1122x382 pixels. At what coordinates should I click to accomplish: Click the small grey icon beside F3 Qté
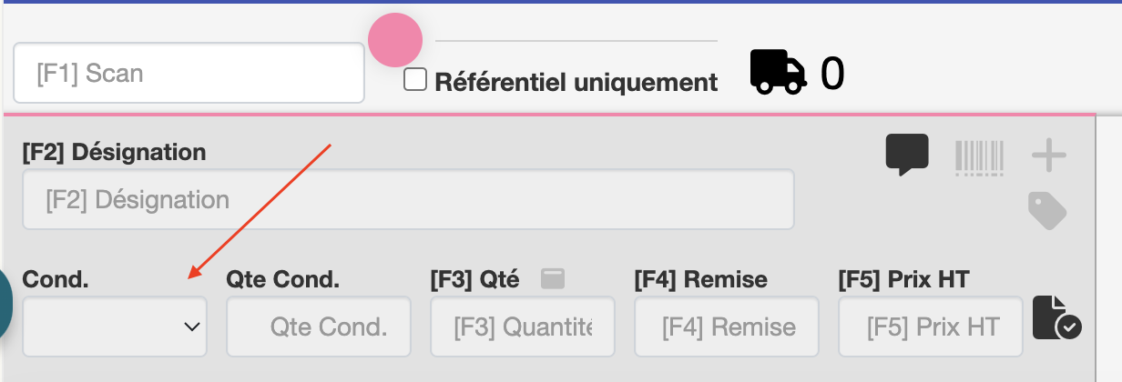pyautogui.click(x=553, y=279)
